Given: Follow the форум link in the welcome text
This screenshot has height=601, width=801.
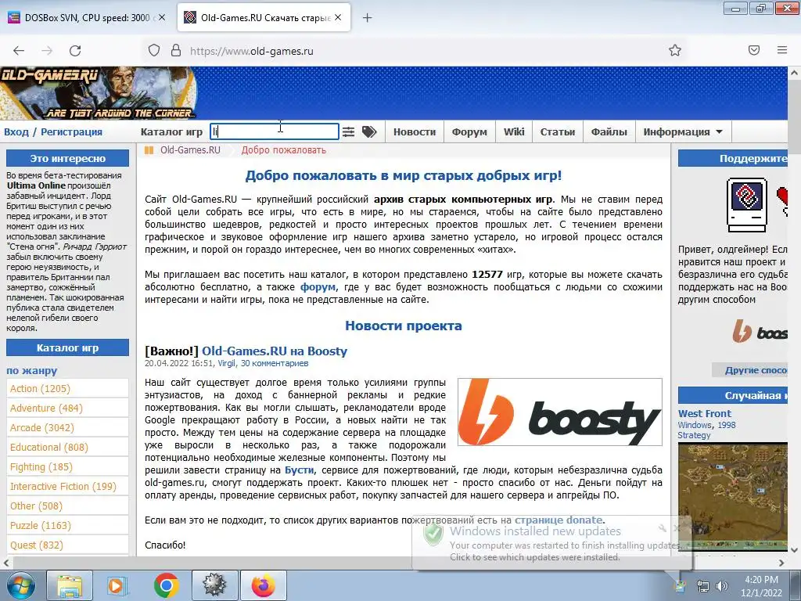Looking at the screenshot, I should pos(318,287).
